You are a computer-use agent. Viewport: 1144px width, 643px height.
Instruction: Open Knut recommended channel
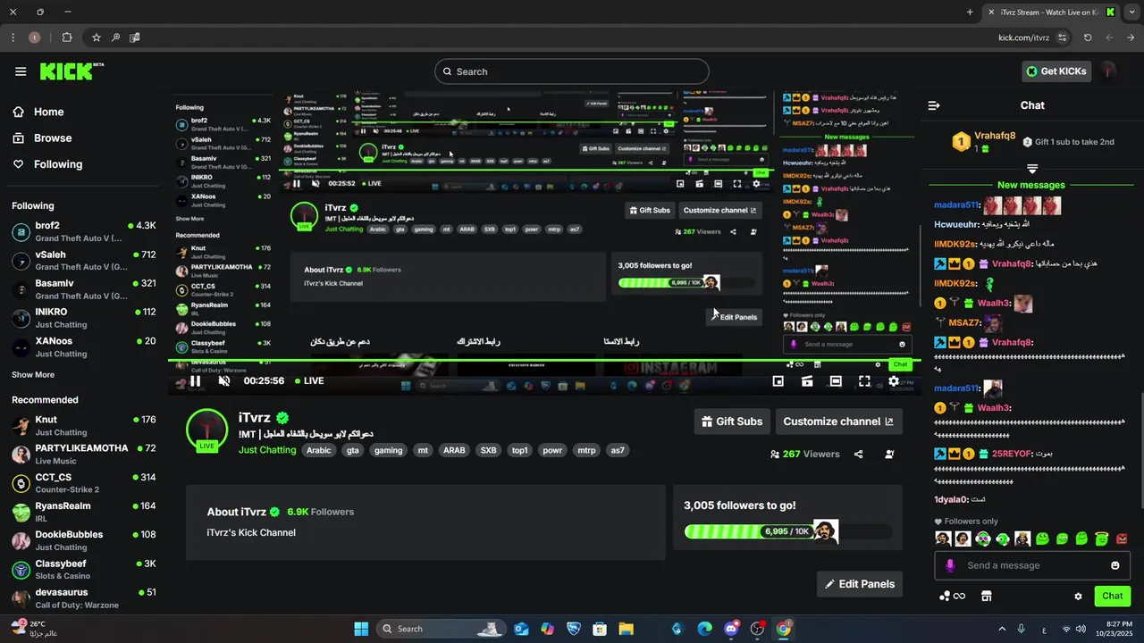pyautogui.click(x=84, y=426)
